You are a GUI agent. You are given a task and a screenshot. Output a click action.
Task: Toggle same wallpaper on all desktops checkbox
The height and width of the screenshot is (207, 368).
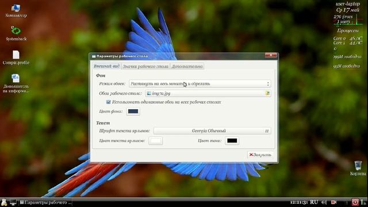(x=109, y=102)
